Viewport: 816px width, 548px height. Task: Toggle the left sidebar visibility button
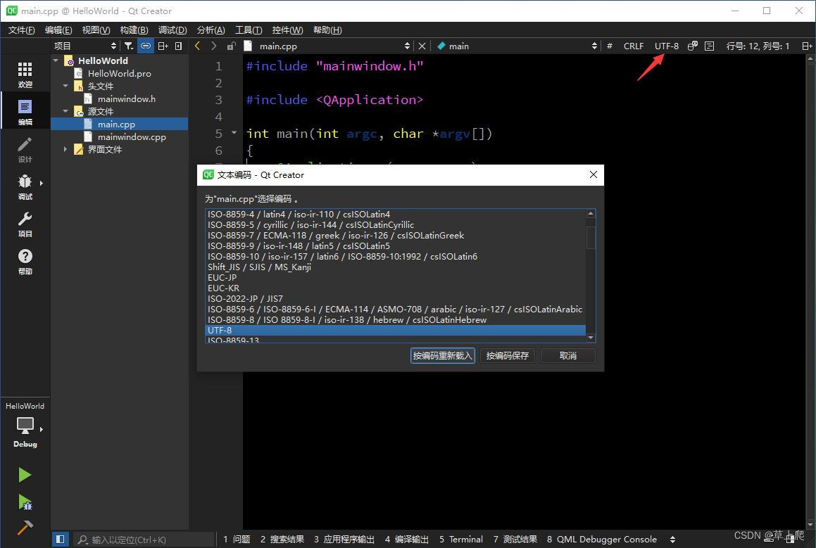pos(61,539)
